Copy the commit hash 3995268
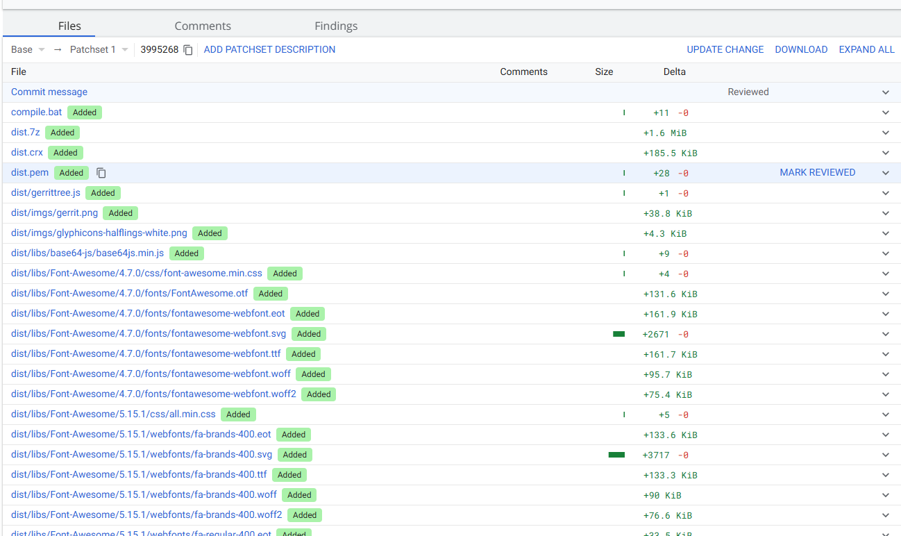This screenshot has height=536, width=901. click(188, 50)
